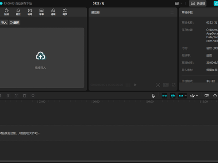This screenshot has width=218, height=163.
Task: Click the 12:00 timeline ruler mark
Action: click(204, 101)
